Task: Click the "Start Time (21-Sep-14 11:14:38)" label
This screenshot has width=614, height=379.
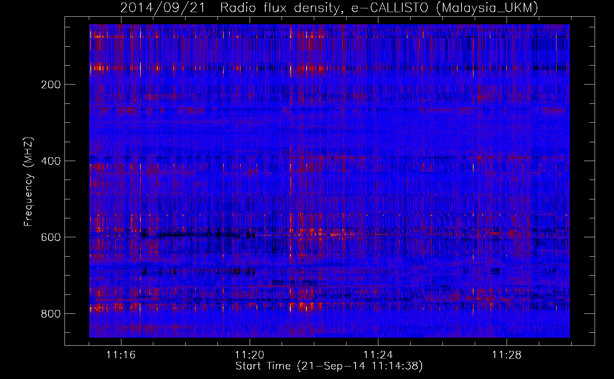Action: 329,366
